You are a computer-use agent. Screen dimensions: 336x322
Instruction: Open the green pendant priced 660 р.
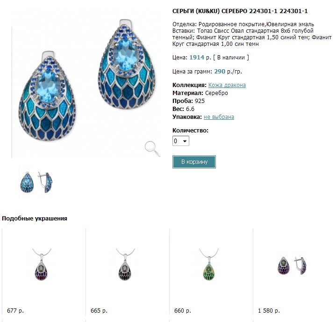coord(209,265)
